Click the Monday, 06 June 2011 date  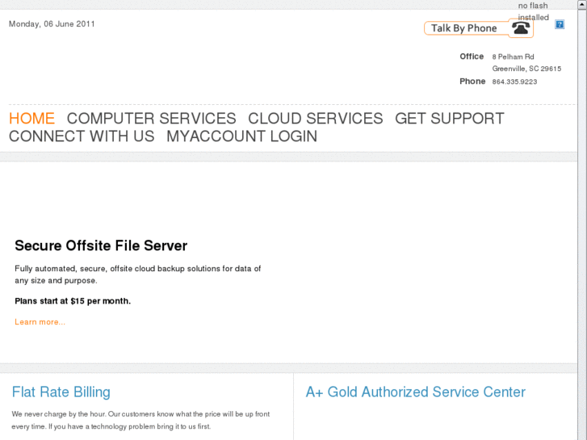point(52,23)
